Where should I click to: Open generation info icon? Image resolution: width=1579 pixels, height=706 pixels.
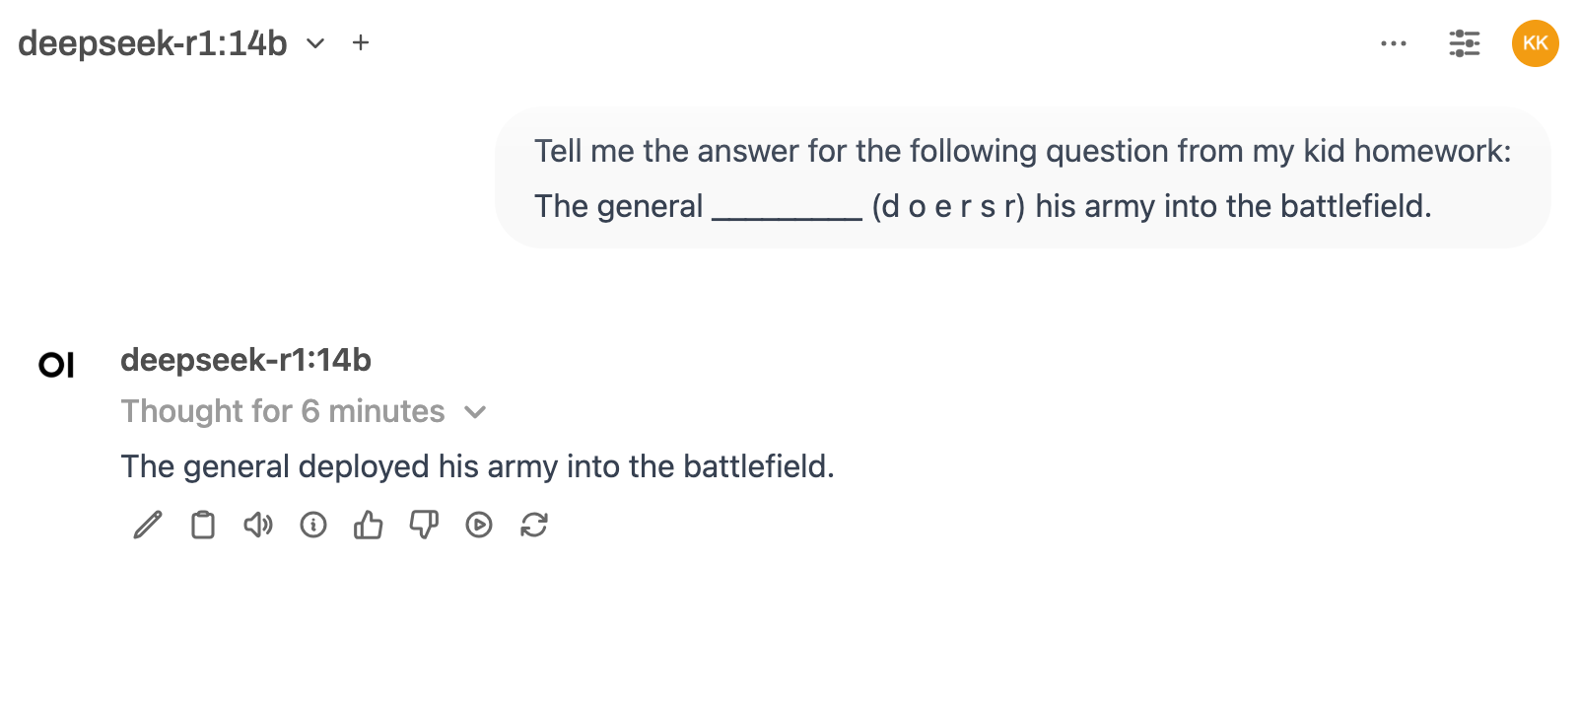[x=313, y=526]
